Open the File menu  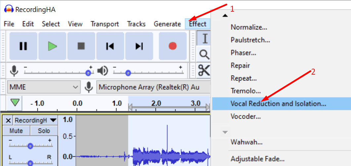point(9,24)
